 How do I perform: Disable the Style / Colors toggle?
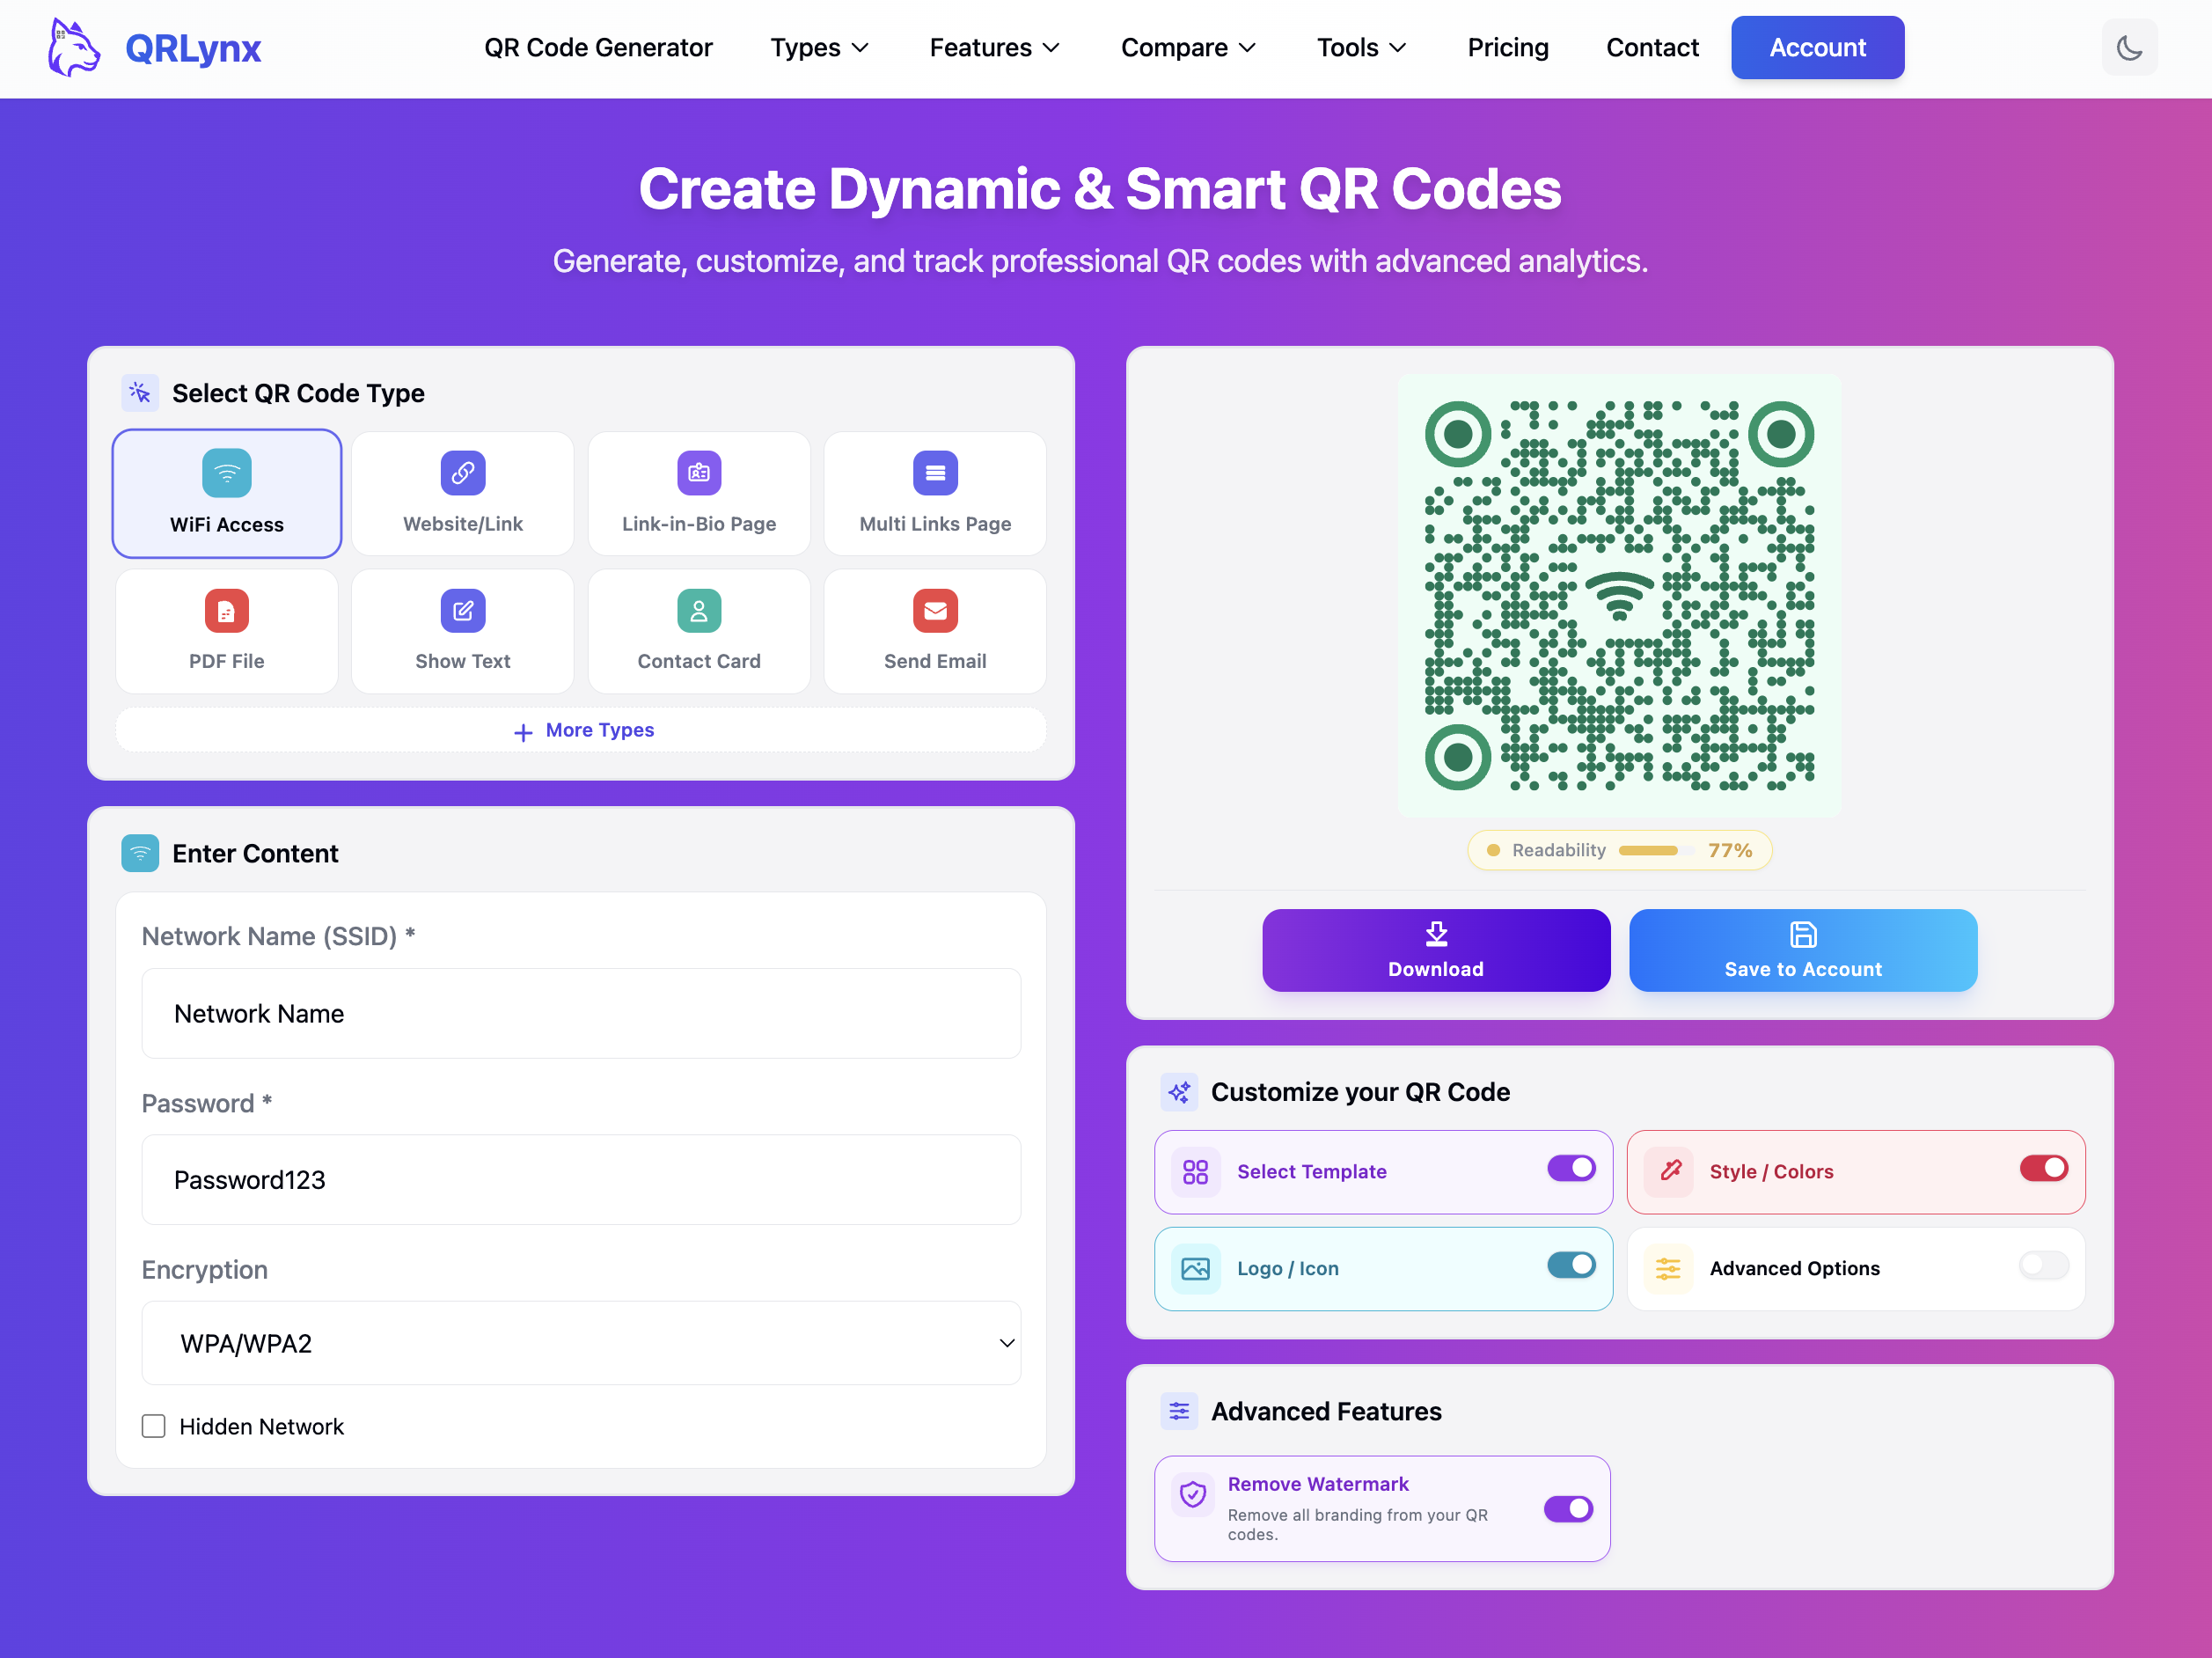click(x=2042, y=1168)
